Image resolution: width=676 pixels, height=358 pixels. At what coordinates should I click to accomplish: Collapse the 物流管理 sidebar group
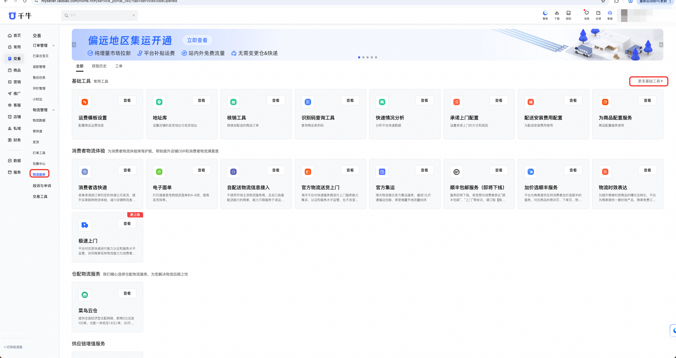pyautogui.click(x=54, y=110)
